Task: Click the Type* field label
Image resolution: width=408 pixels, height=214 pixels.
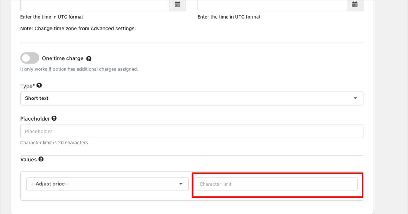Action: (x=27, y=86)
